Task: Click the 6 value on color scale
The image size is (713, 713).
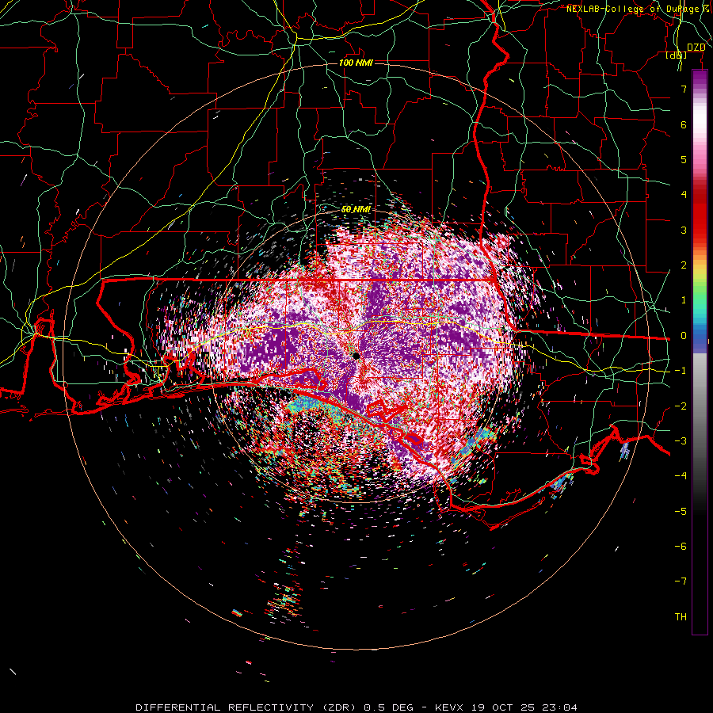Action: 684,124
